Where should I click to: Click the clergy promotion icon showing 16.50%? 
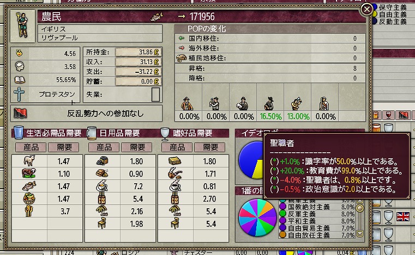tap(269, 103)
